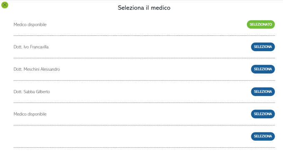Pick SELEZIONA for Dott. Sabba Gilberto
The height and width of the screenshot is (154, 283).
263,92
